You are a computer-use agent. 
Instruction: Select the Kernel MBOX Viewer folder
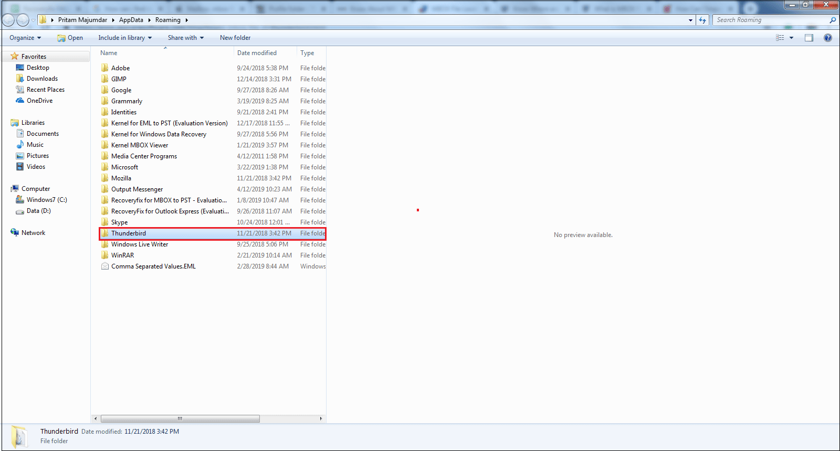(140, 145)
